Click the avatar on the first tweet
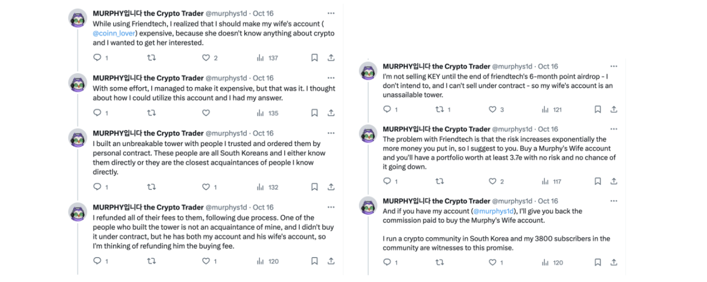The image size is (707, 282). [78, 18]
